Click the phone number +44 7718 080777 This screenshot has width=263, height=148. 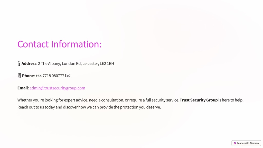(x=50, y=76)
